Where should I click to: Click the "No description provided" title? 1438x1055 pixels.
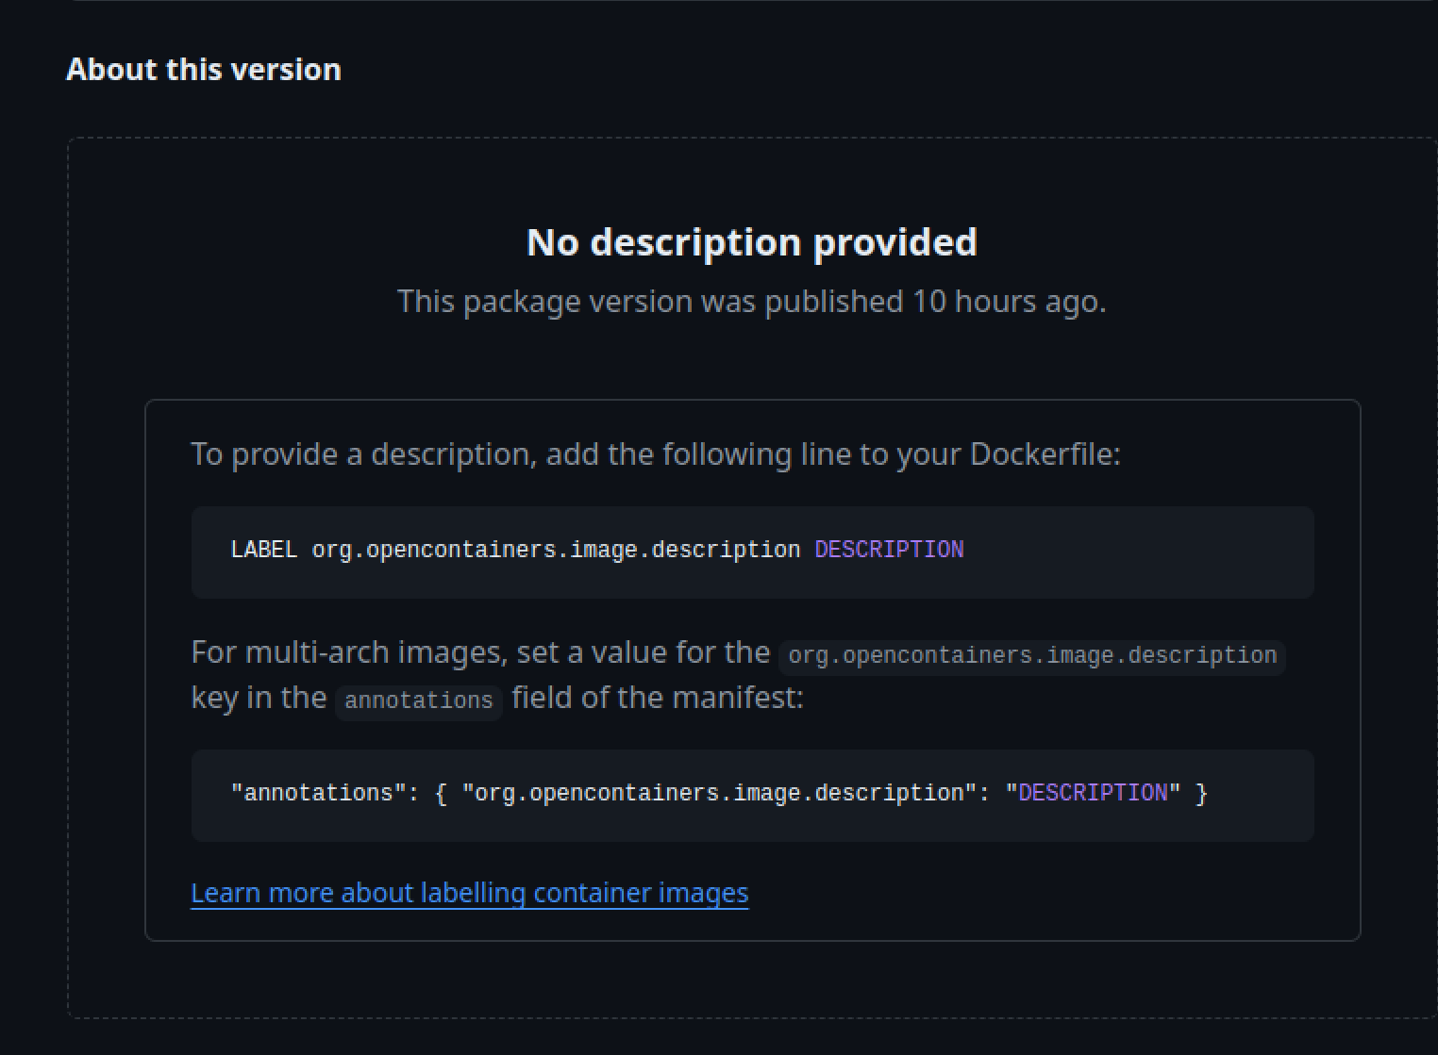[751, 242]
